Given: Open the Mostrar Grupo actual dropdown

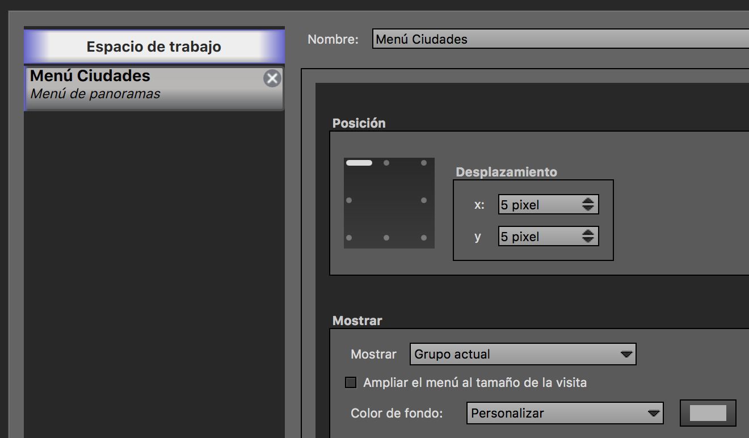Looking at the screenshot, I should [523, 354].
